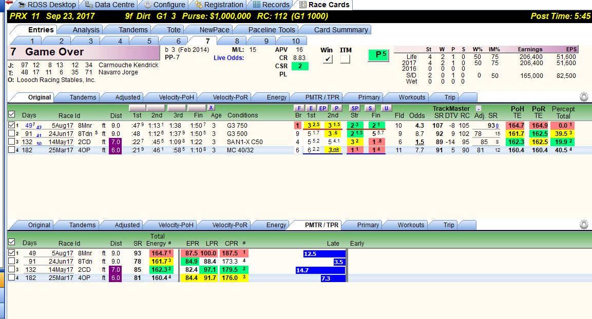Toggle upper checkbox for 25Mar17 4OP paceline
592x319 pixels.
[x=11, y=150]
